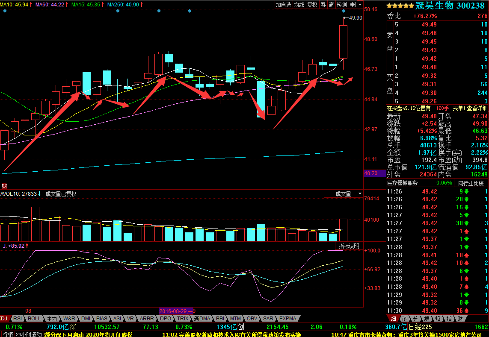
Task: Select the 新DMA indicator tab
Action: point(202,318)
